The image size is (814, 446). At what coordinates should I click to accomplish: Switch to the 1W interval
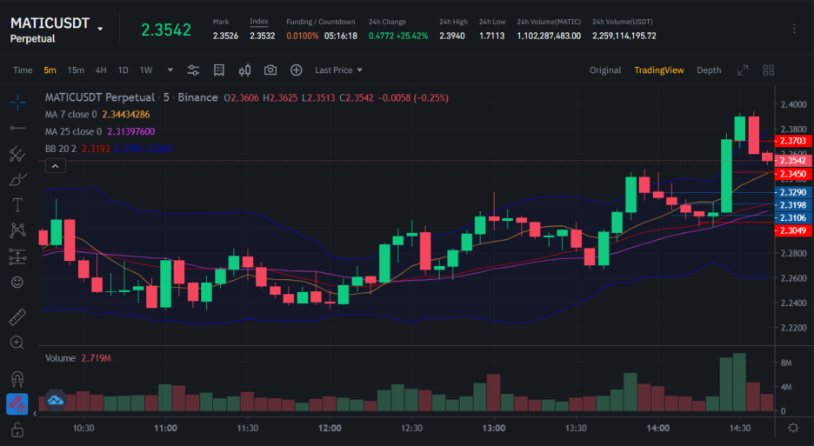click(146, 70)
